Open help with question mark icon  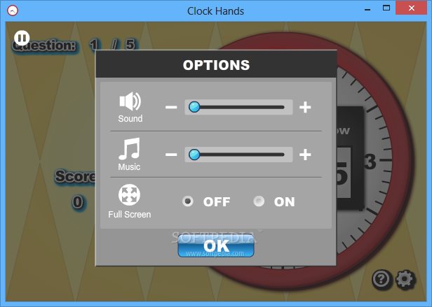tap(382, 279)
